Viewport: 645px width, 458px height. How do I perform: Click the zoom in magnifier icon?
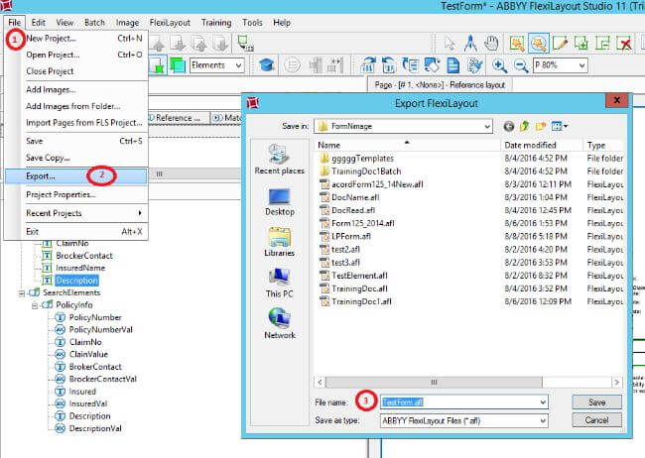pos(499,65)
